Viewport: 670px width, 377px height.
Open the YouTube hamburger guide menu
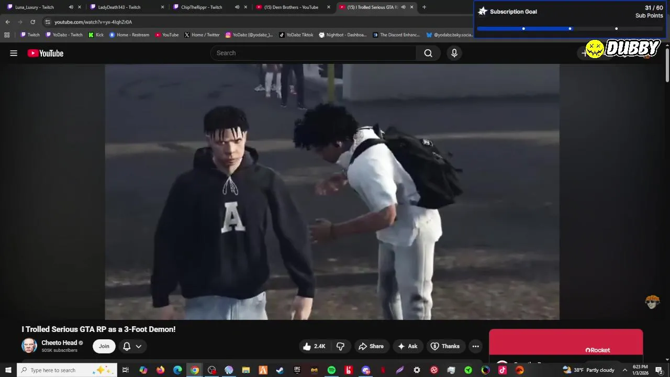pyautogui.click(x=14, y=53)
